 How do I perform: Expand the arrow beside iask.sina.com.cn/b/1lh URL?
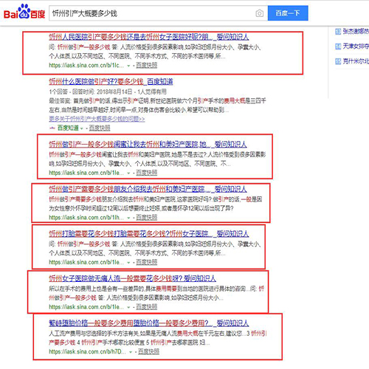[x=128, y=218]
